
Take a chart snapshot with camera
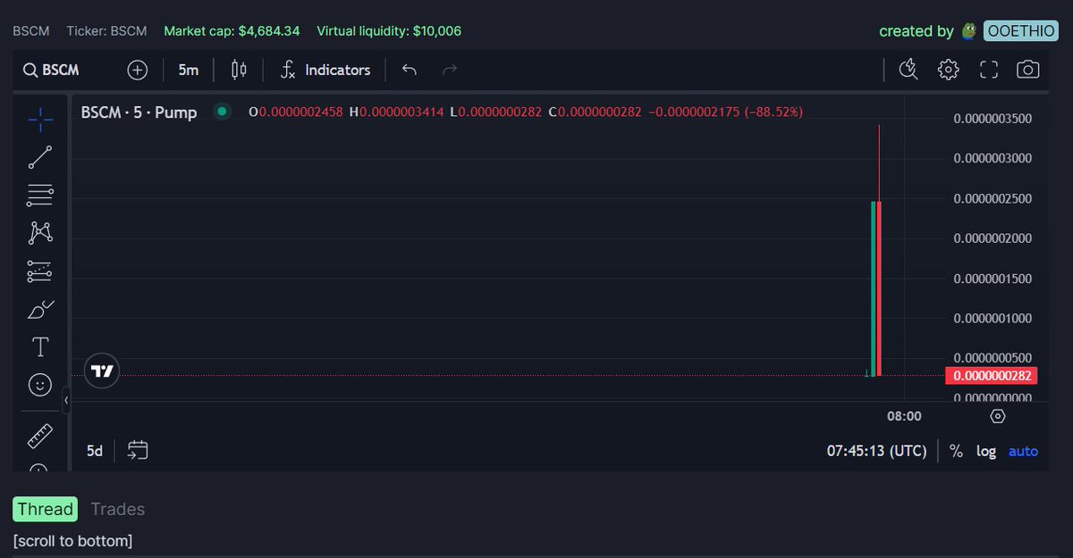coord(1028,70)
